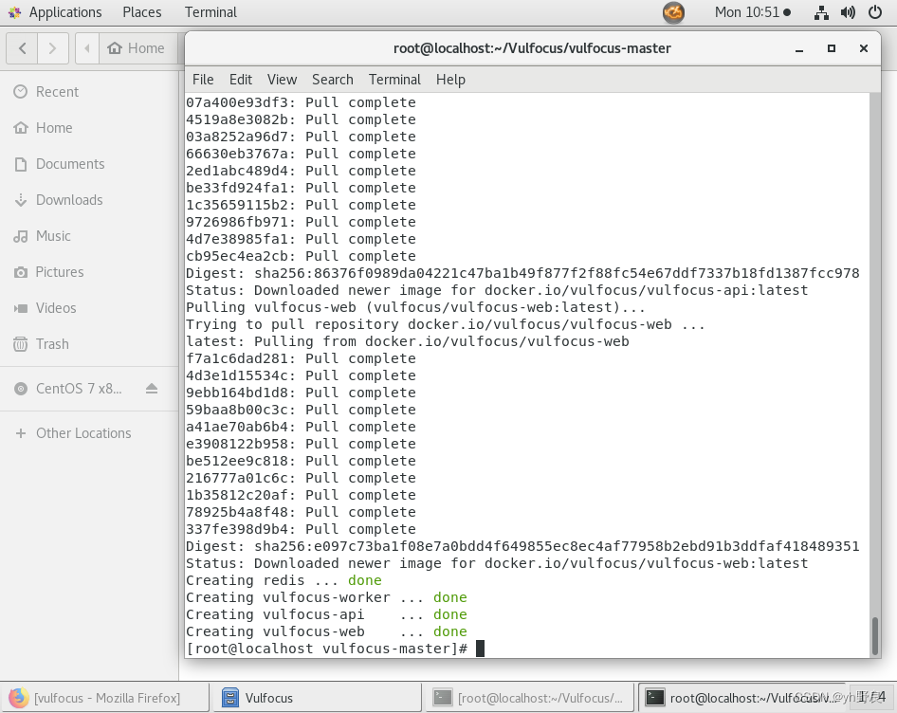Click the terminal command prompt cursor
The width and height of the screenshot is (897, 713).
(482, 649)
